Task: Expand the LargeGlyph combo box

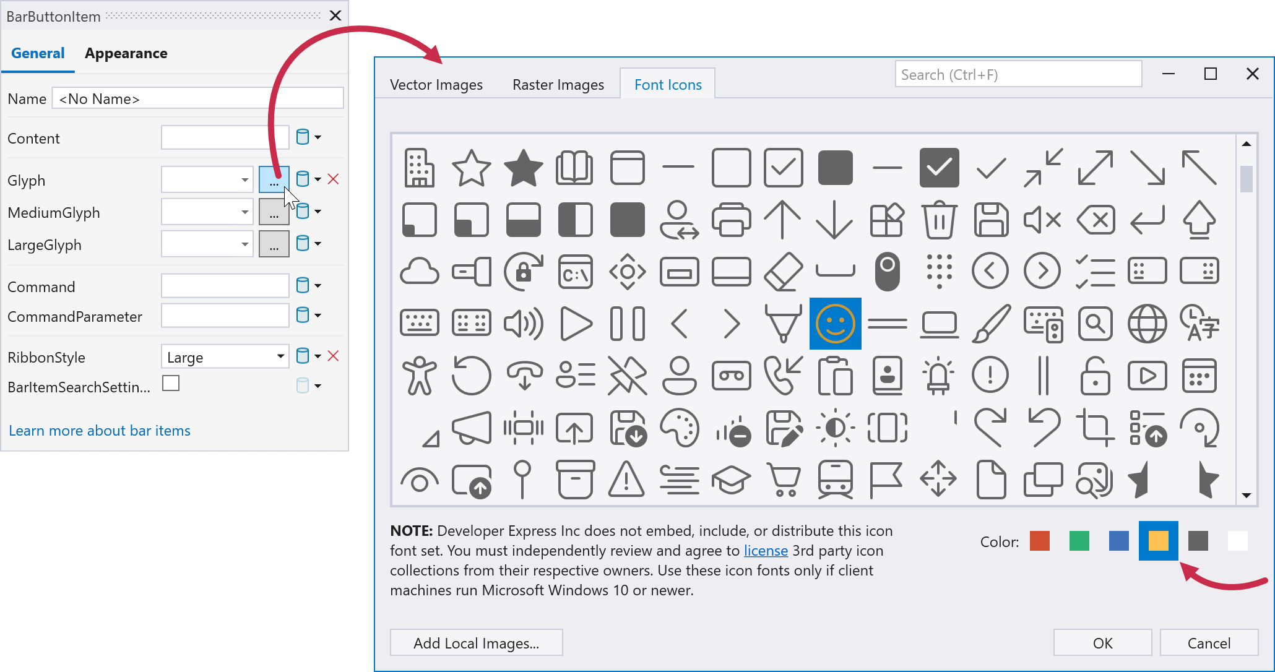Action: [245, 244]
